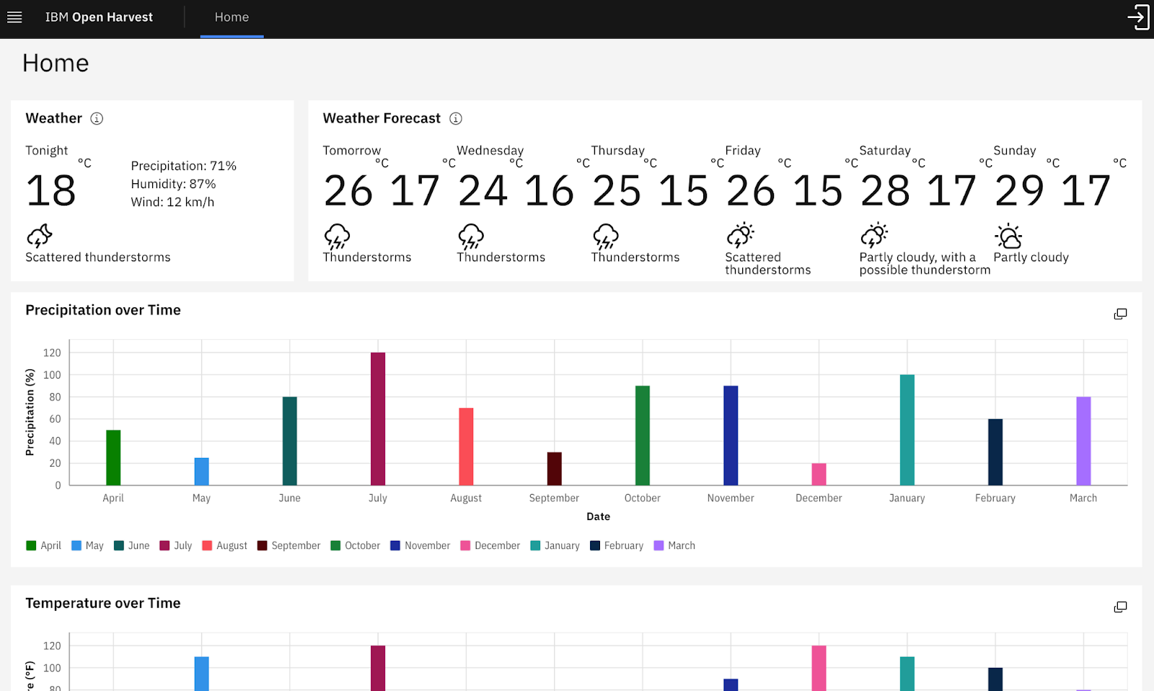Click Saturday's partly cloudy thunderstorm icon
The image size is (1154, 691).
pyautogui.click(x=874, y=236)
